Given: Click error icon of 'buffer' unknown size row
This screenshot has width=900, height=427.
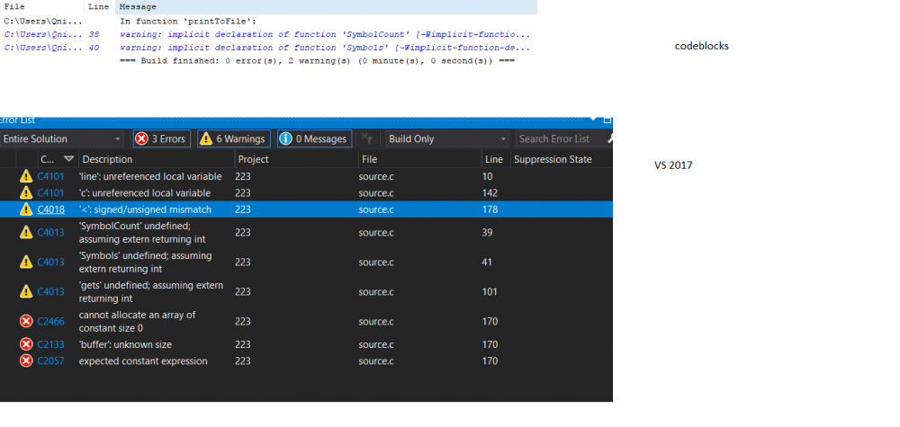Looking at the screenshot, I should point(26,344).
